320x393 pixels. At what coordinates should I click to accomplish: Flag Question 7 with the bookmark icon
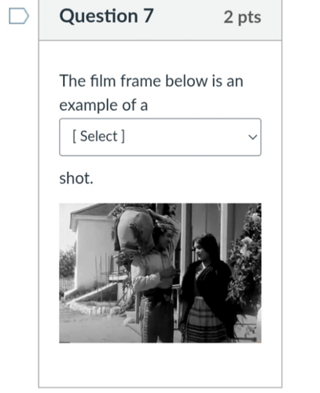[x=19, y=16]
